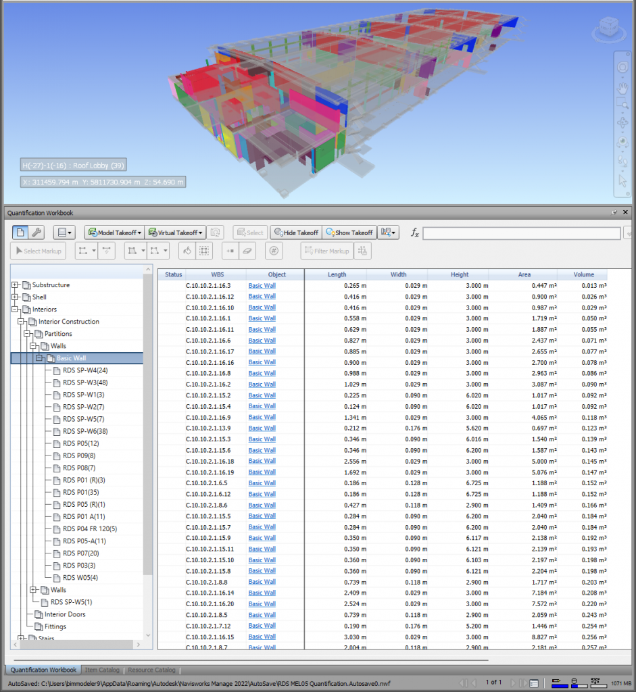
Task: Click the Orbit tool icon in the viewport sidebar
Action: [x=622, y=122]
